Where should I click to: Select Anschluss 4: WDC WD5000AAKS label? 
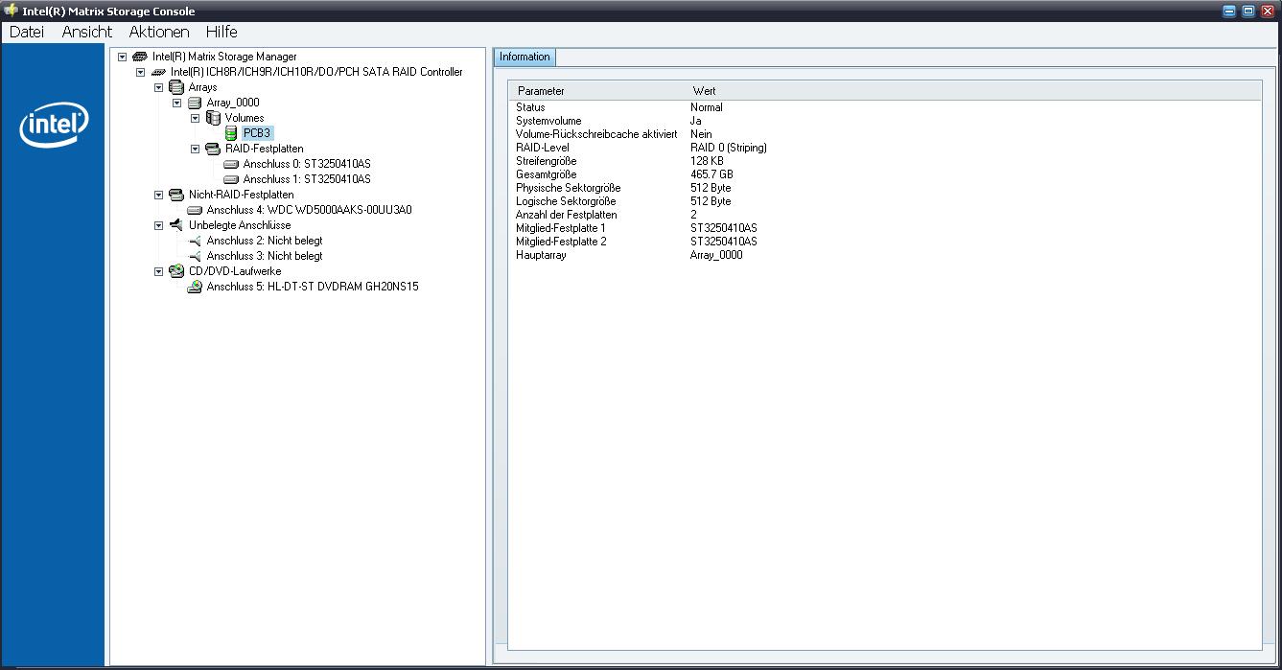pos(309,210)
